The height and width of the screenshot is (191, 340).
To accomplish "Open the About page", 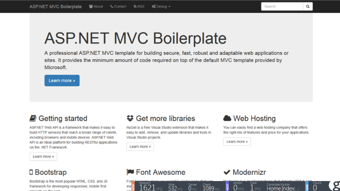I will click(96, 6).
